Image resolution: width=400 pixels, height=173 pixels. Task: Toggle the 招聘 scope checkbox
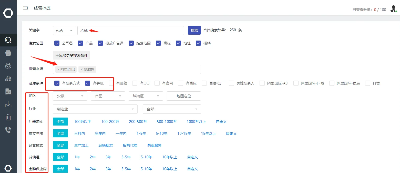pyautogui.click(x=198, y=43)
